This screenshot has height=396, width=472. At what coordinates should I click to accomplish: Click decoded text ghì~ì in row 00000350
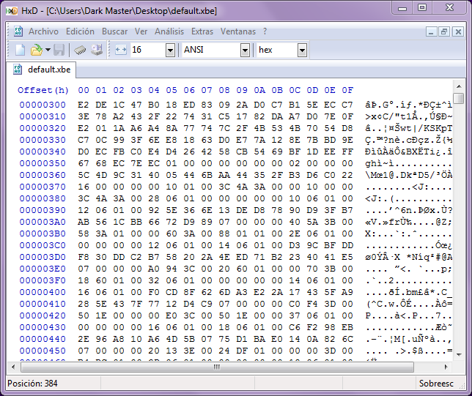[x=380, y=163]
